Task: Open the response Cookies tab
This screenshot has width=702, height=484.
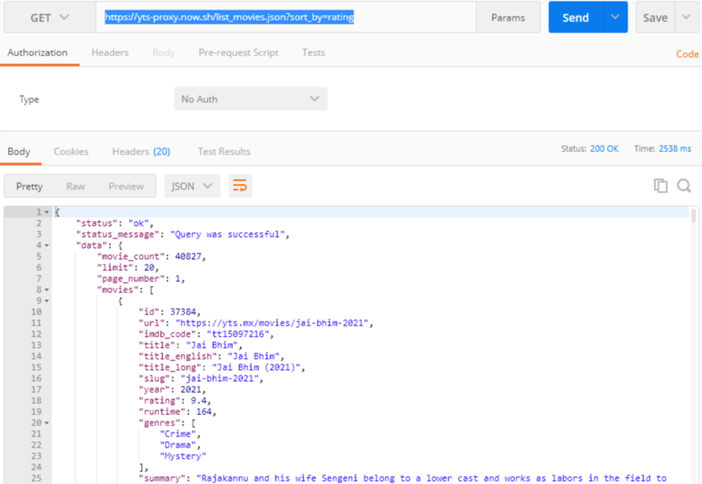Action: (71, 152)
